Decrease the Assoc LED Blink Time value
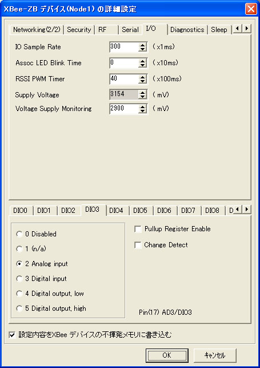260x368 pixels. click(x=142, y=65)
